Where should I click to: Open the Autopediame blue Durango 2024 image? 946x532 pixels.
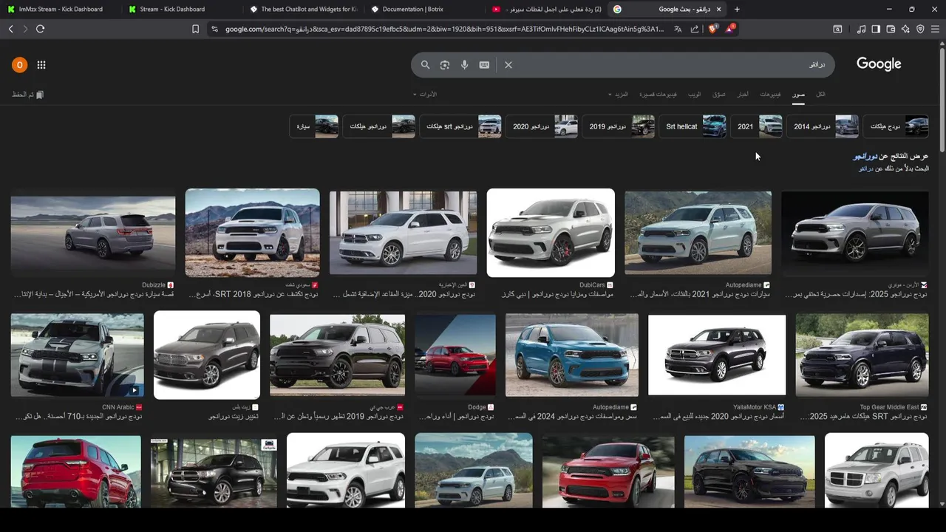click(x=572, y=355)
